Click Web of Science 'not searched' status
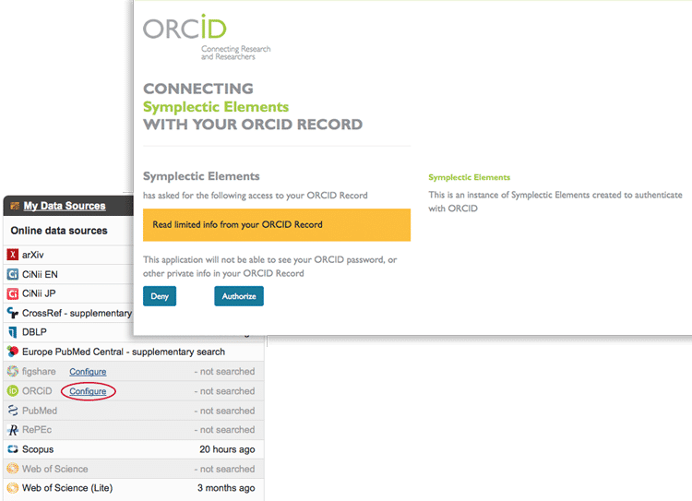 pyautogui.click(x=224, y=470)
